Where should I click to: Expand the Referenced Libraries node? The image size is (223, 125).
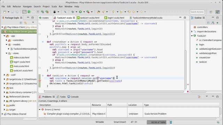5,97
